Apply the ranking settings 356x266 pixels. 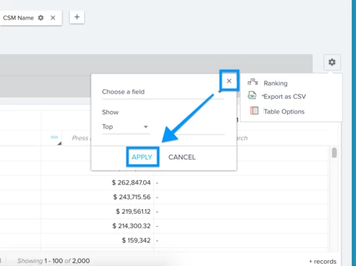coord(142,157)
